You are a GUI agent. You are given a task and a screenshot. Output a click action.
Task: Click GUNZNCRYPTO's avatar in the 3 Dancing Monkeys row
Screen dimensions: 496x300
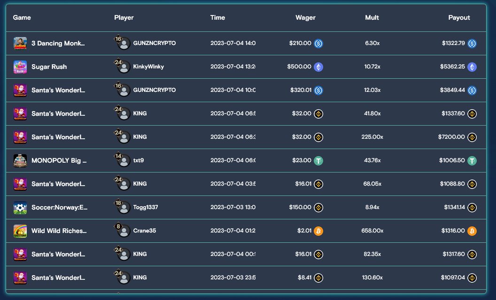[123, 43]
